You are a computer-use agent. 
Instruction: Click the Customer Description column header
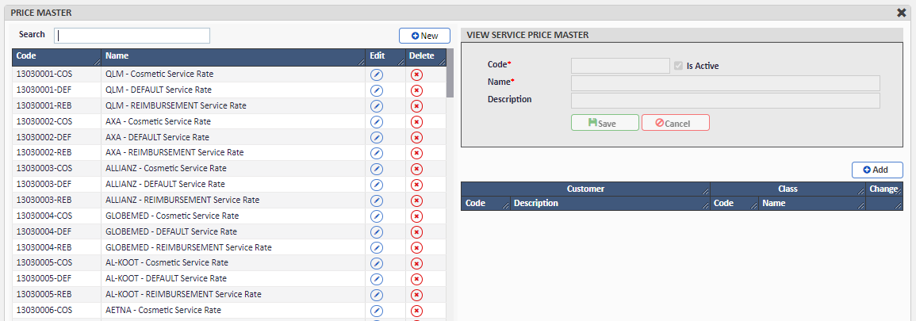[610, 204]
